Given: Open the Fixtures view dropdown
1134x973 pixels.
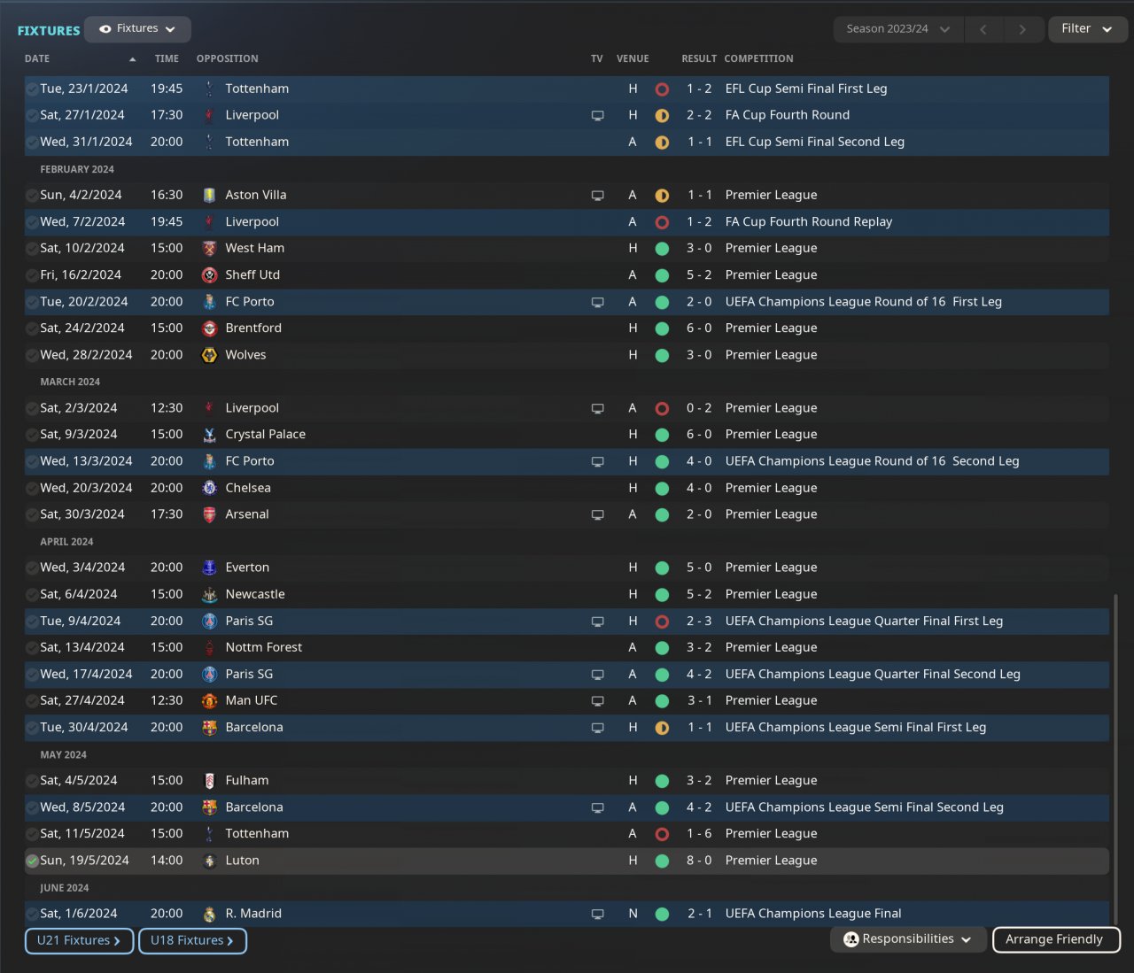Looking at the screenshot, I should coord(137,29).
